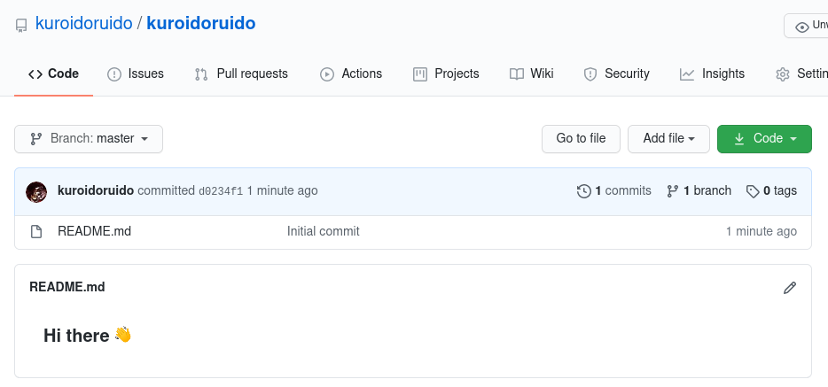Open the Wiki tab
Image resolution: width=828 pixels, height=387 pixels.
tap(532, 74)
